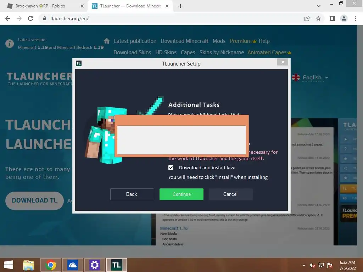Open OneDrive cloud taskbar app
The image size is (363, 272).
tap(72, 265)
